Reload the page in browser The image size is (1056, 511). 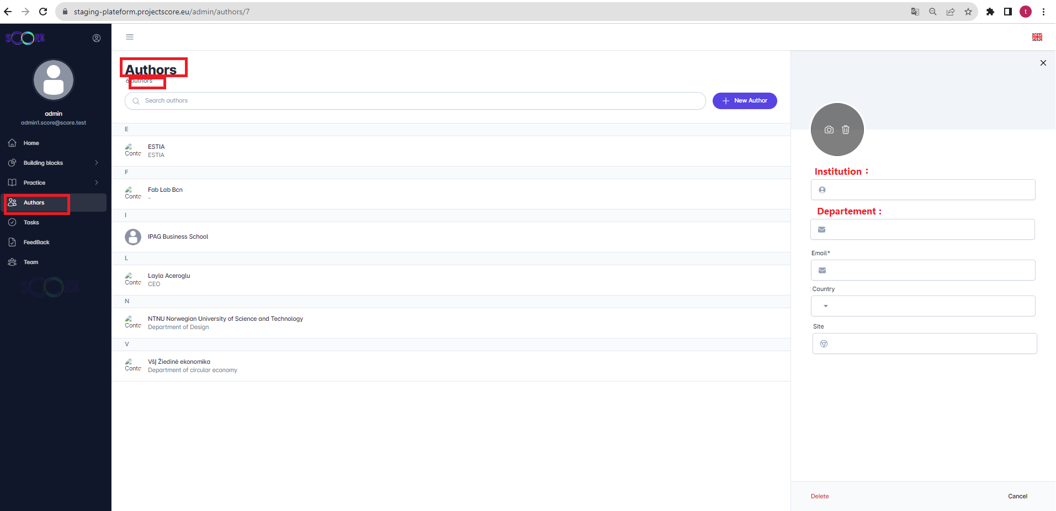[43, 12]
